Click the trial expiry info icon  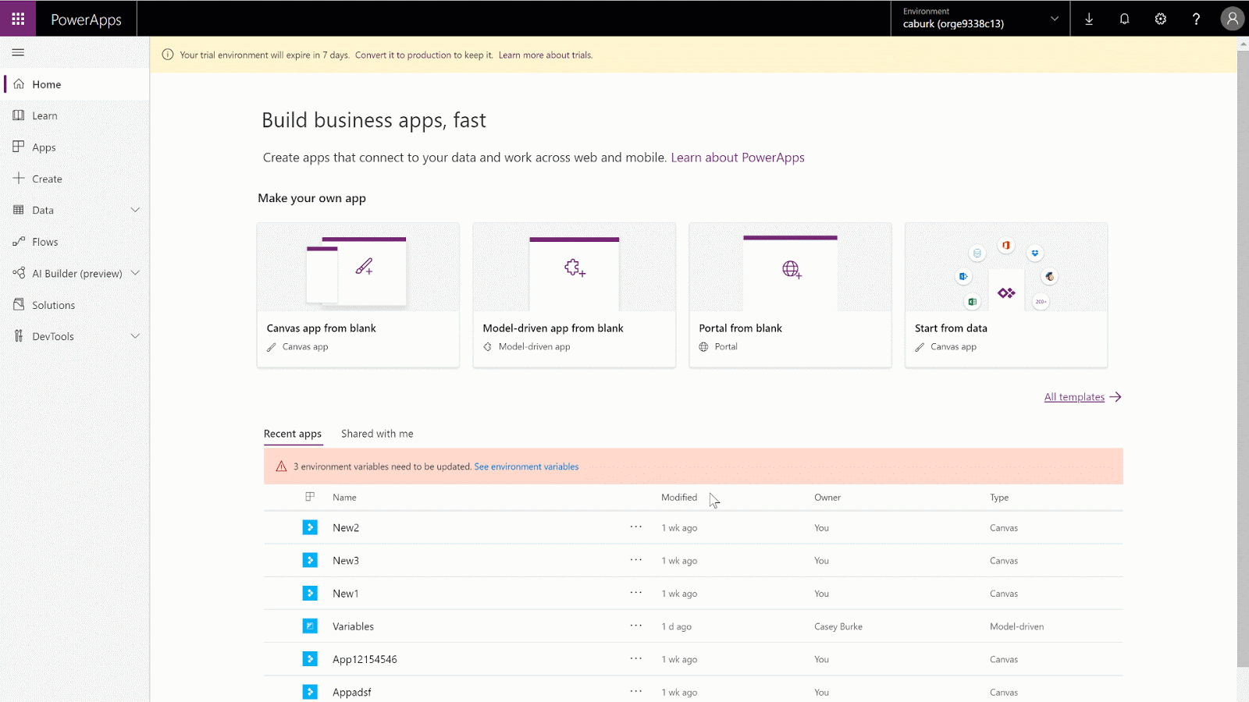tap(167, 55)
